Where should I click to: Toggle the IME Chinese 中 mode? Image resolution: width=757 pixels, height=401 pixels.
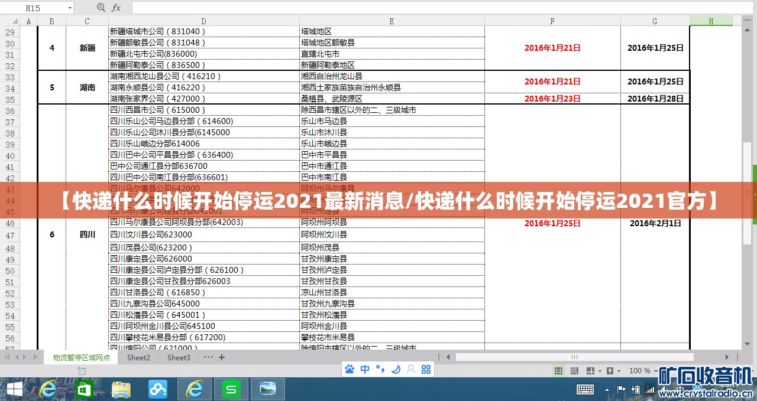pyautogui.click(x=365, y=370)
